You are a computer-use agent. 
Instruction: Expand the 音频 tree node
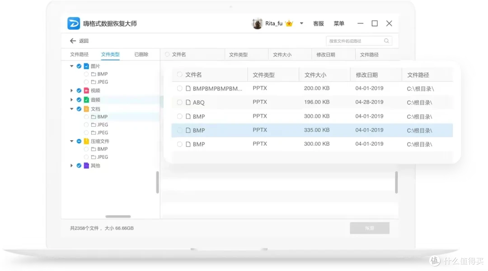(x=71, y=100)
